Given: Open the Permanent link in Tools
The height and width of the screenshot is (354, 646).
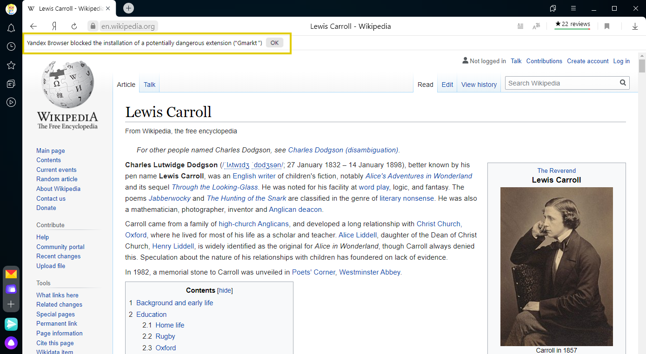Looking at the screenshot, I should 57,323.
